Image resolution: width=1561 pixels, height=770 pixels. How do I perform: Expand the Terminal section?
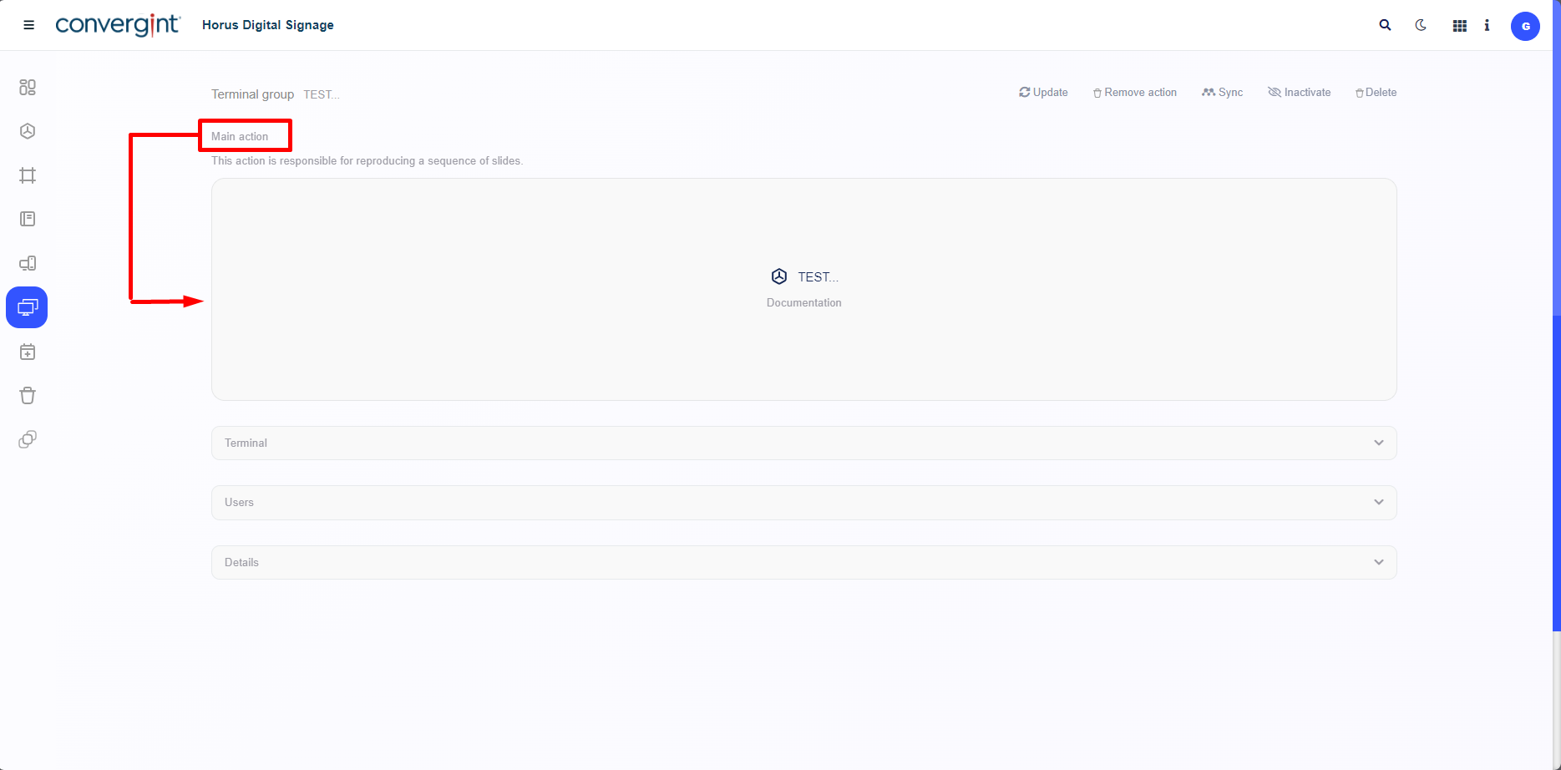[803, 443]
